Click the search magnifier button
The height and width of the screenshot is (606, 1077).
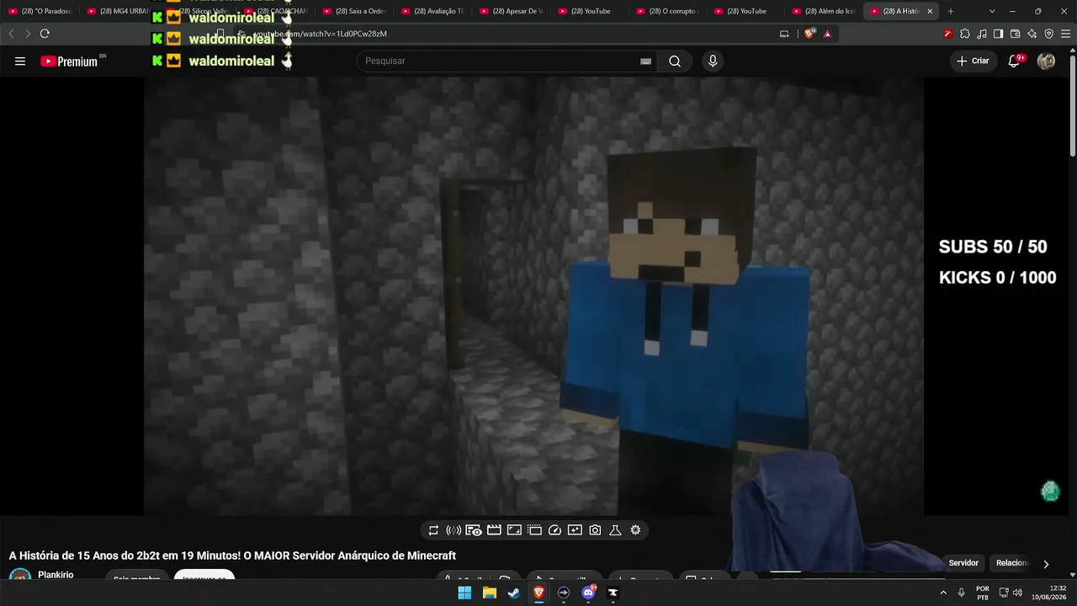[x=675, y=61]
